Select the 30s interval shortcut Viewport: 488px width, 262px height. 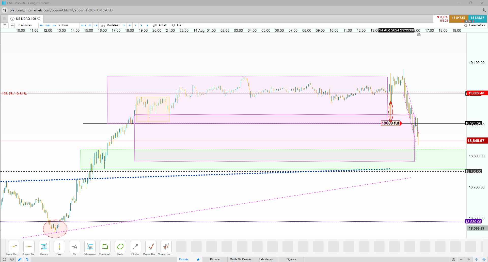(48, 25)
